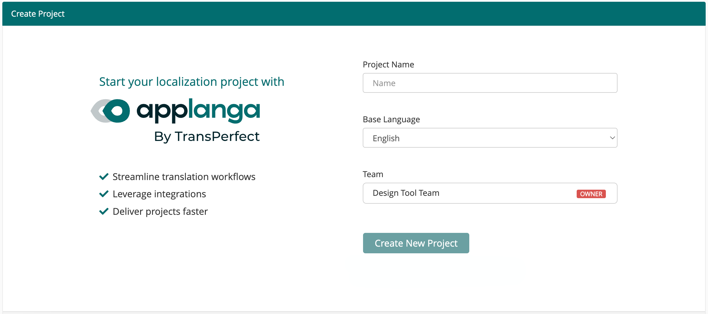Click the Applanga eye logo icon
Viewport: 708px width, 314px height.
tap(110, 111)
